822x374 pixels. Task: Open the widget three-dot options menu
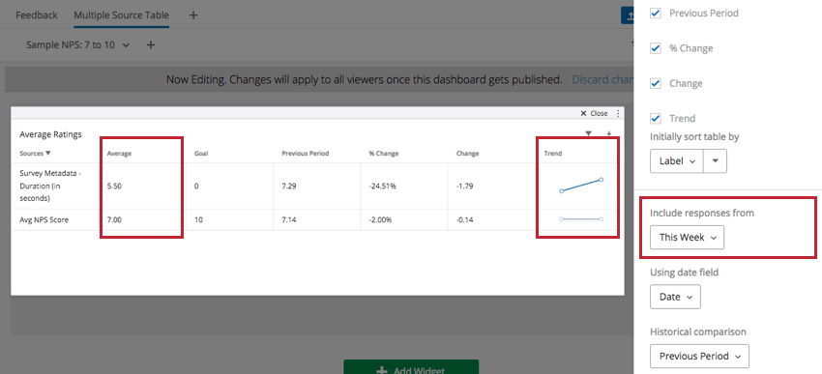coord(618,113)
